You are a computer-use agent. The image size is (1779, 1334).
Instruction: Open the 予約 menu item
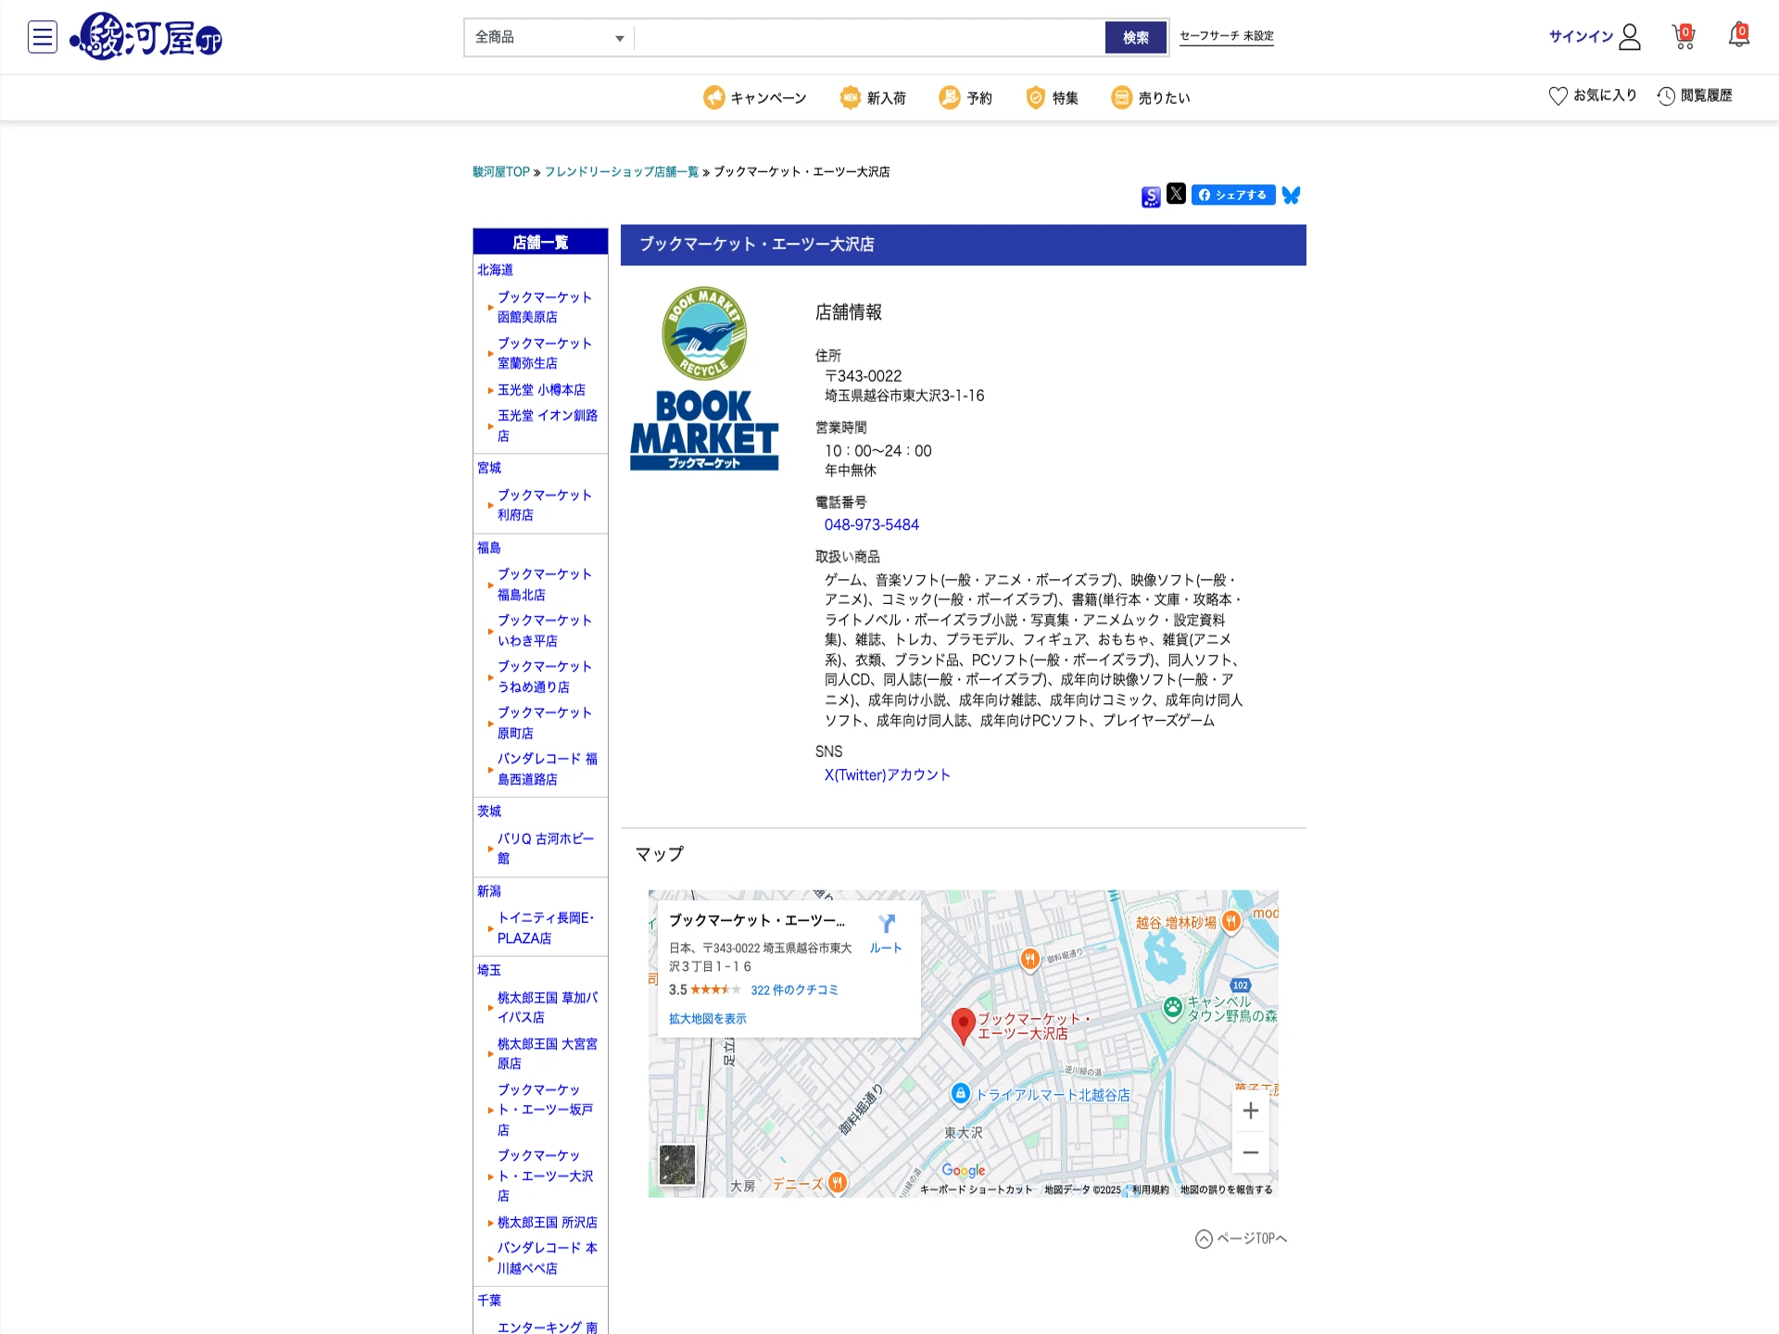click(965, 97)
